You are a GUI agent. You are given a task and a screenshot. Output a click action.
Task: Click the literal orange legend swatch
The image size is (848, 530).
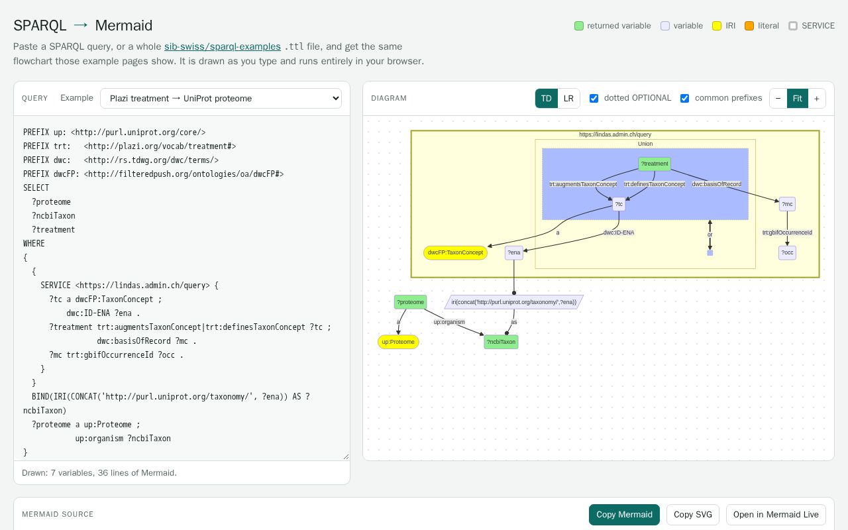coord(749,26)
